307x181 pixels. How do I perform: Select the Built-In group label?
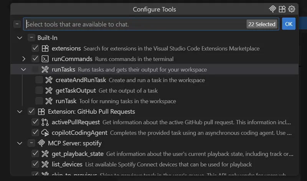[x=47, y=38]
